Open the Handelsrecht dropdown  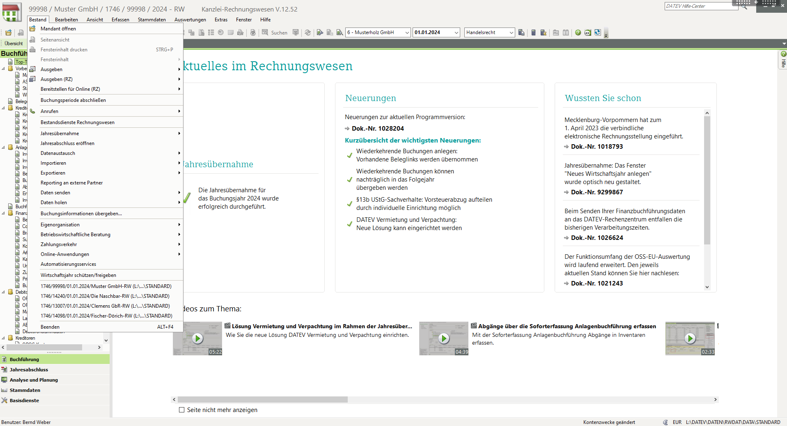pos(511,32)
